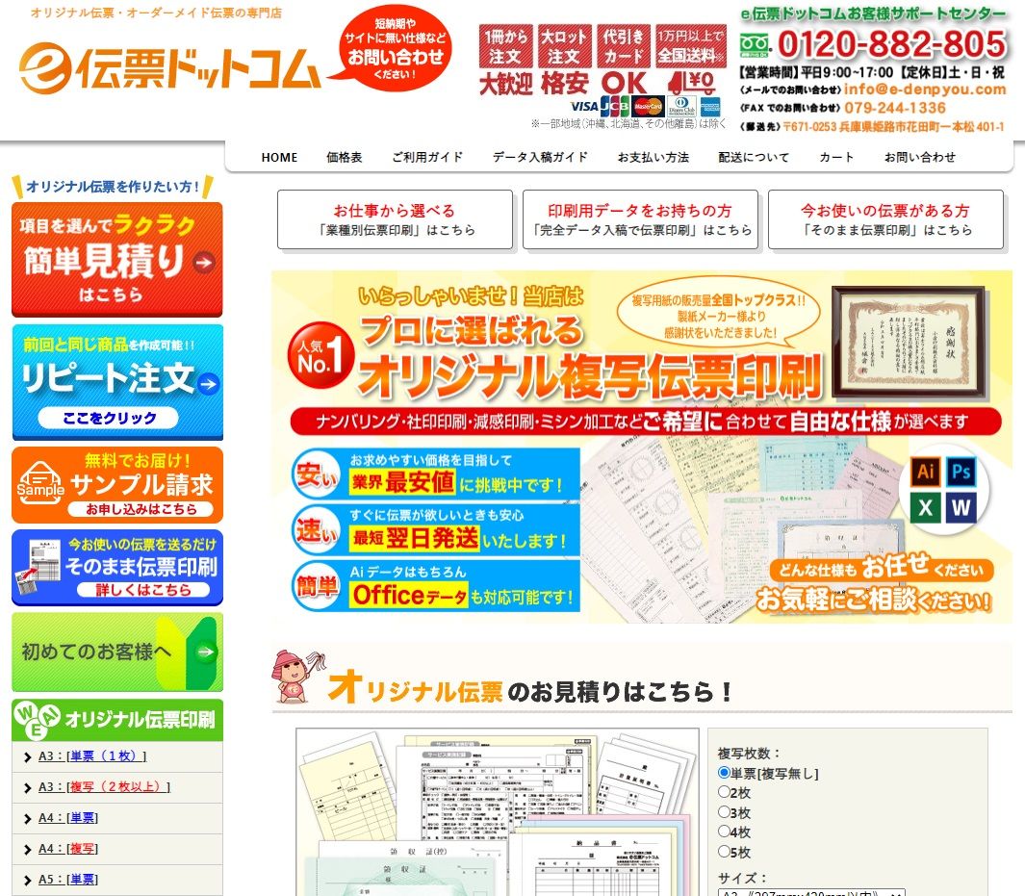Click the mascot character beside お見積り heading
The height and width of the screenshot is (896, 1025).
[297, 677]
